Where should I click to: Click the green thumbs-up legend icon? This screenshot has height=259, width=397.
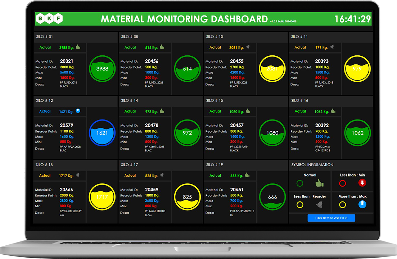(x=319, y=183)
